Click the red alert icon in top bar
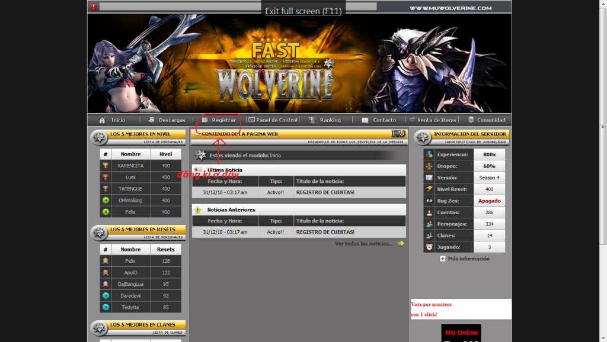This screenshot has height=342, width=607. point(94,7)
